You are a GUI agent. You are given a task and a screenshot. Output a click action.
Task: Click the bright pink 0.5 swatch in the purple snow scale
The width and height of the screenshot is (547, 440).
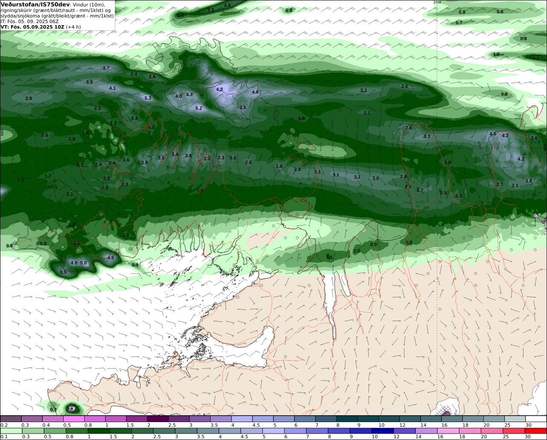(x=74, y=419)
